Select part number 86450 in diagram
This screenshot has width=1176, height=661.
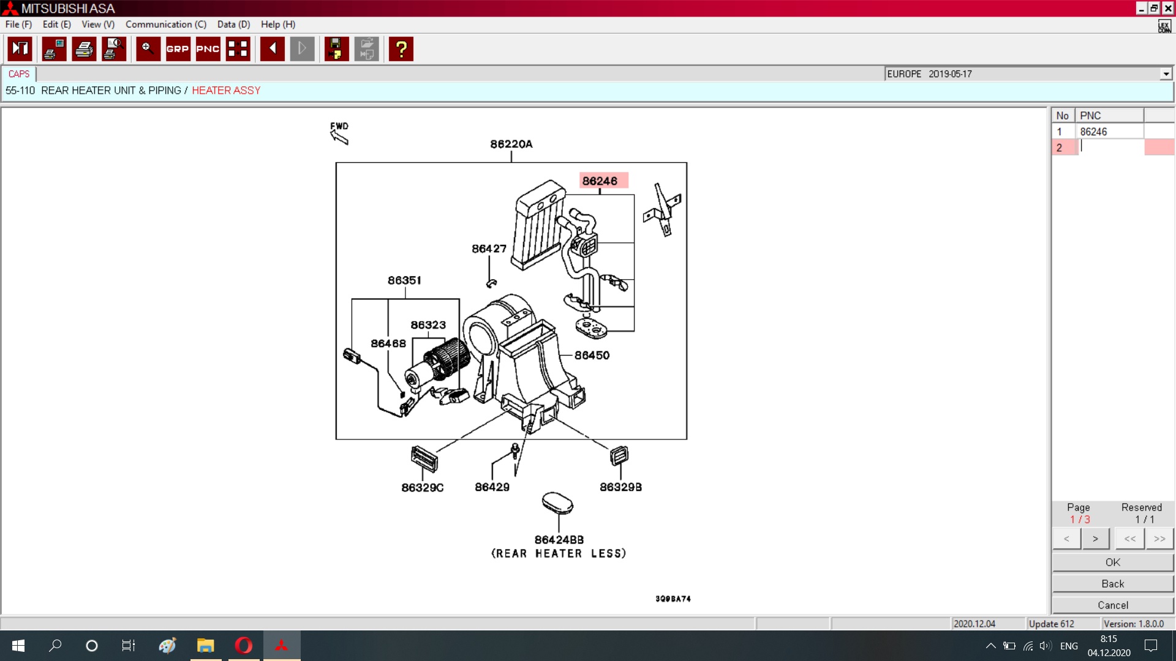click(x=592, y=355)
